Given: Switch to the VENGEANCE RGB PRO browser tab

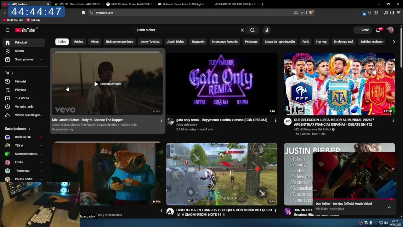Looking at the screenshot, I should [235, 4].
